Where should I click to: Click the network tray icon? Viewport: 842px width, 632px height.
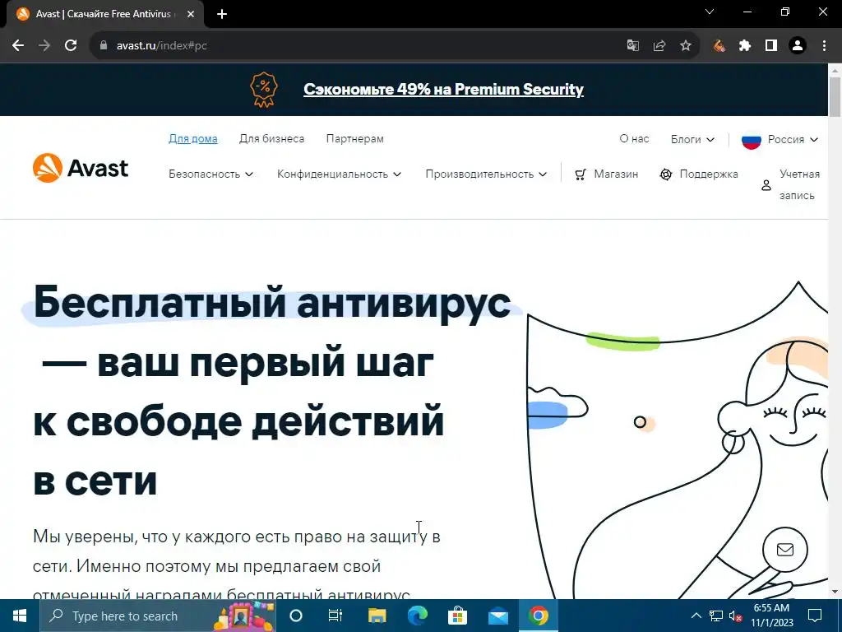pyautogui.click(x=716, y=616)
